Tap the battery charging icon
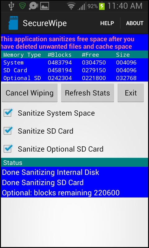The image size is (149, 248). coord(102,6)
